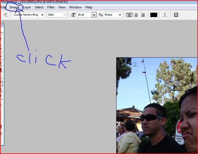Open the View menu
The height and width of the screenshot is (154, 198).
click(62, 7)
